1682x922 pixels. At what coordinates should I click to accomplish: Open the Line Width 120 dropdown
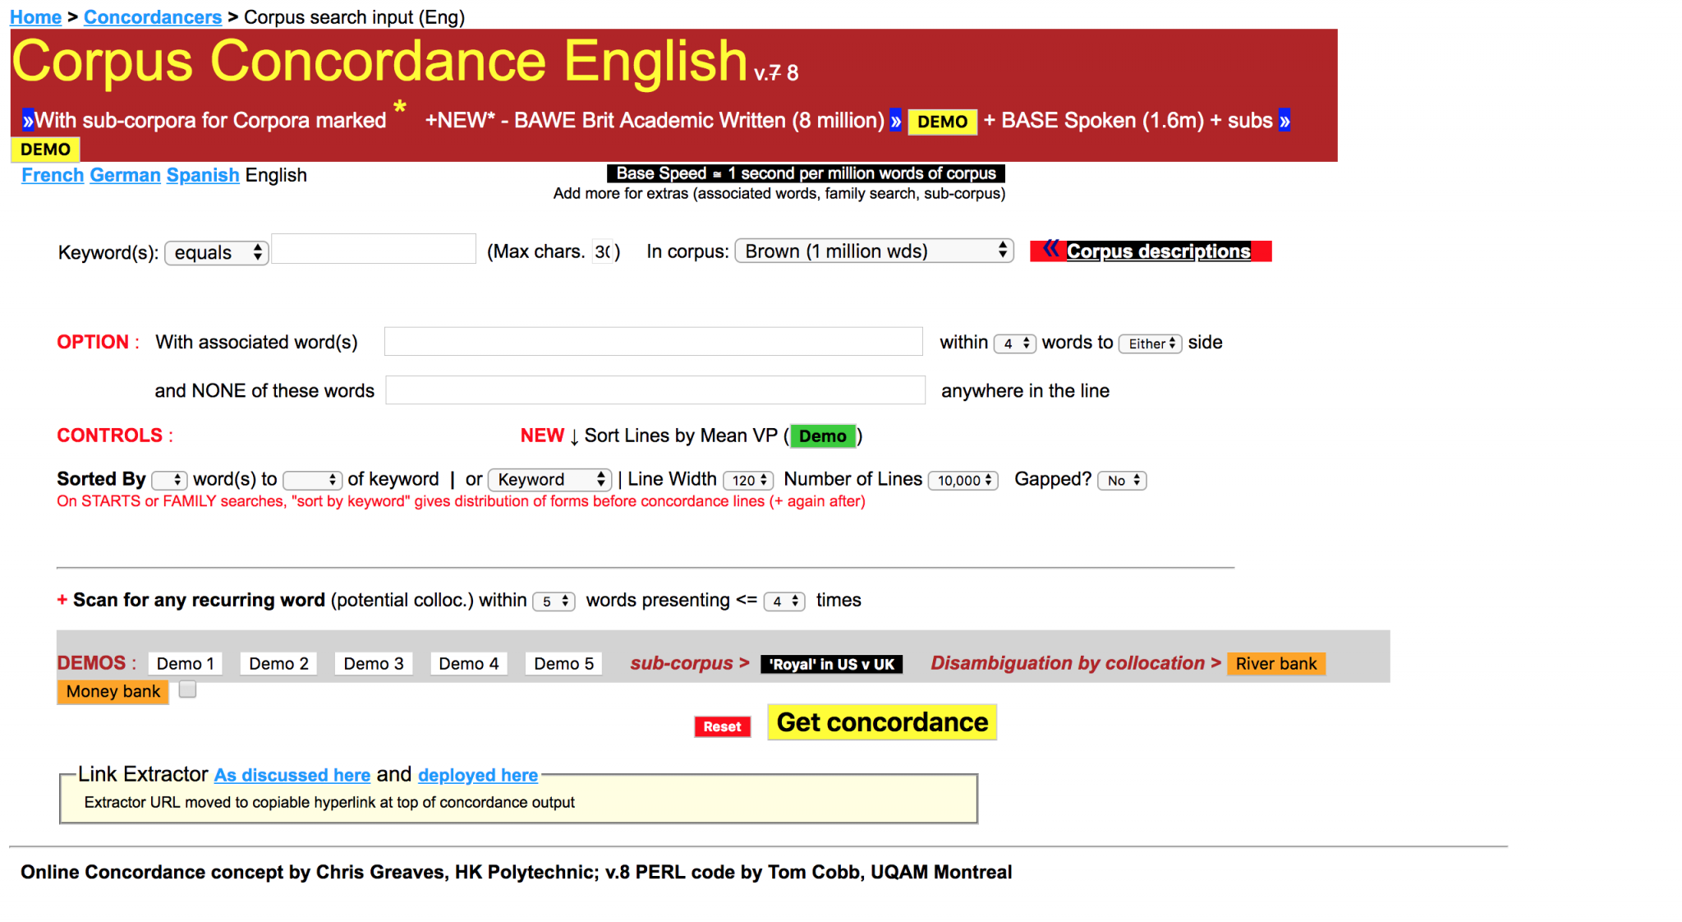747,480
